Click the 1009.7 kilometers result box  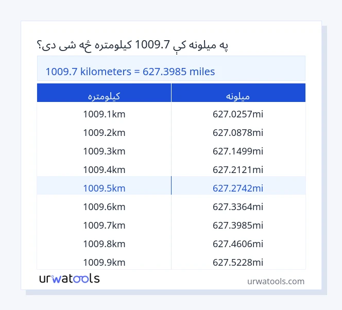(x=171, y=72)
